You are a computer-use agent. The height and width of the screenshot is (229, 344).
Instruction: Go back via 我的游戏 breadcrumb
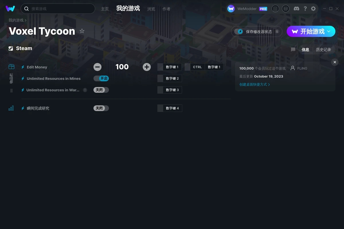[x=16, y=20]
